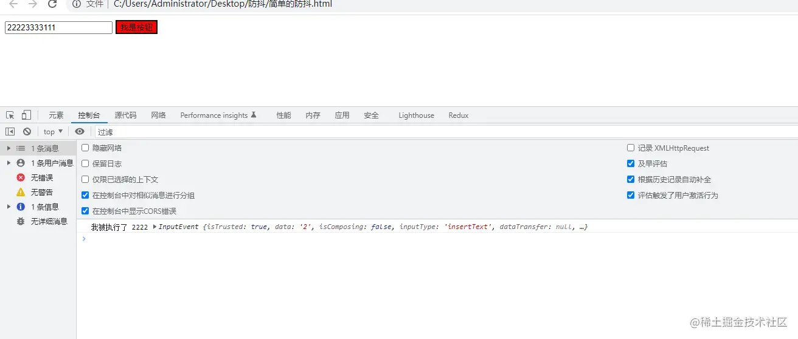Click the blue info icon 1 条信息

tap(21, 207)
